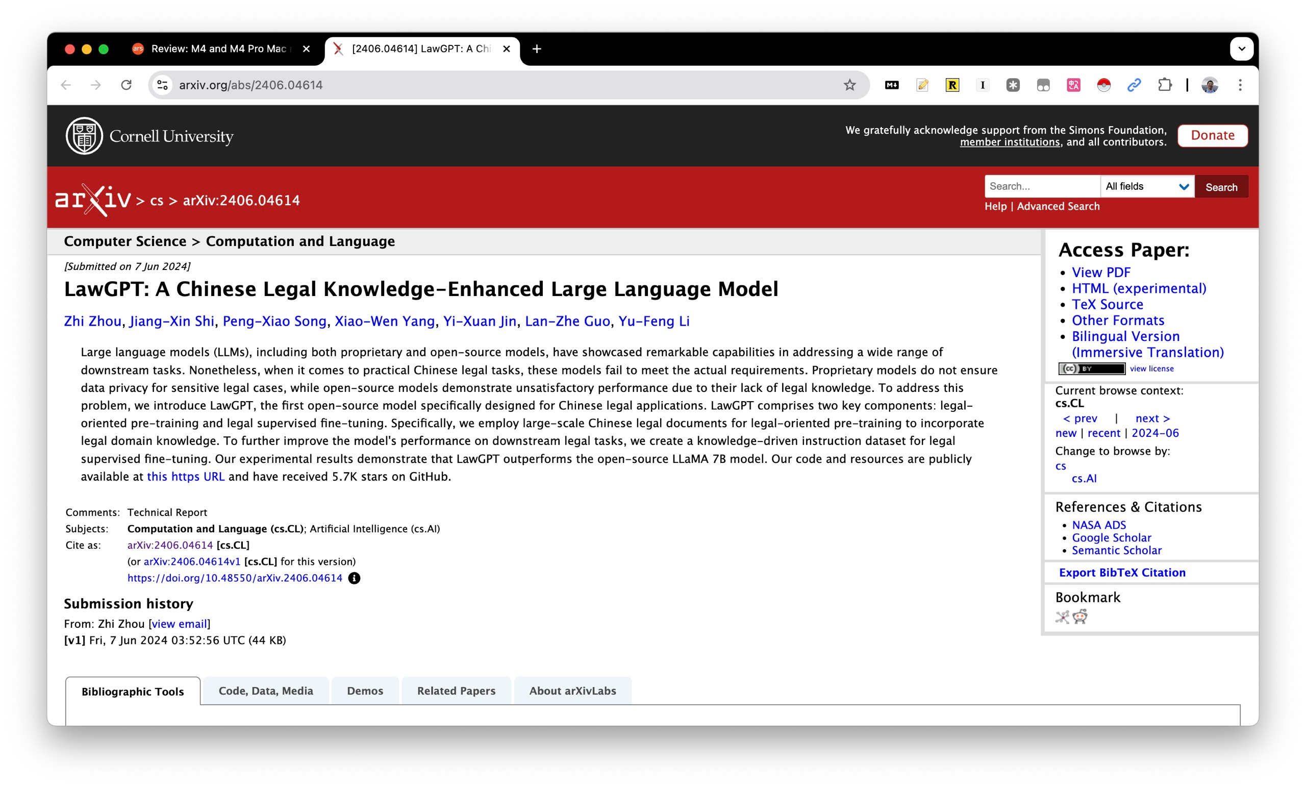Bookmark paper on Reddit icon
This screenshot has height=788, width=1306.
coord(1080,617)
